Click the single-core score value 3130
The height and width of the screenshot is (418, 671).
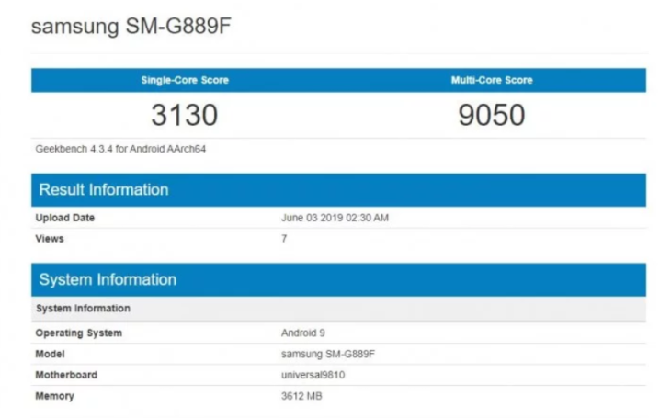185,115
